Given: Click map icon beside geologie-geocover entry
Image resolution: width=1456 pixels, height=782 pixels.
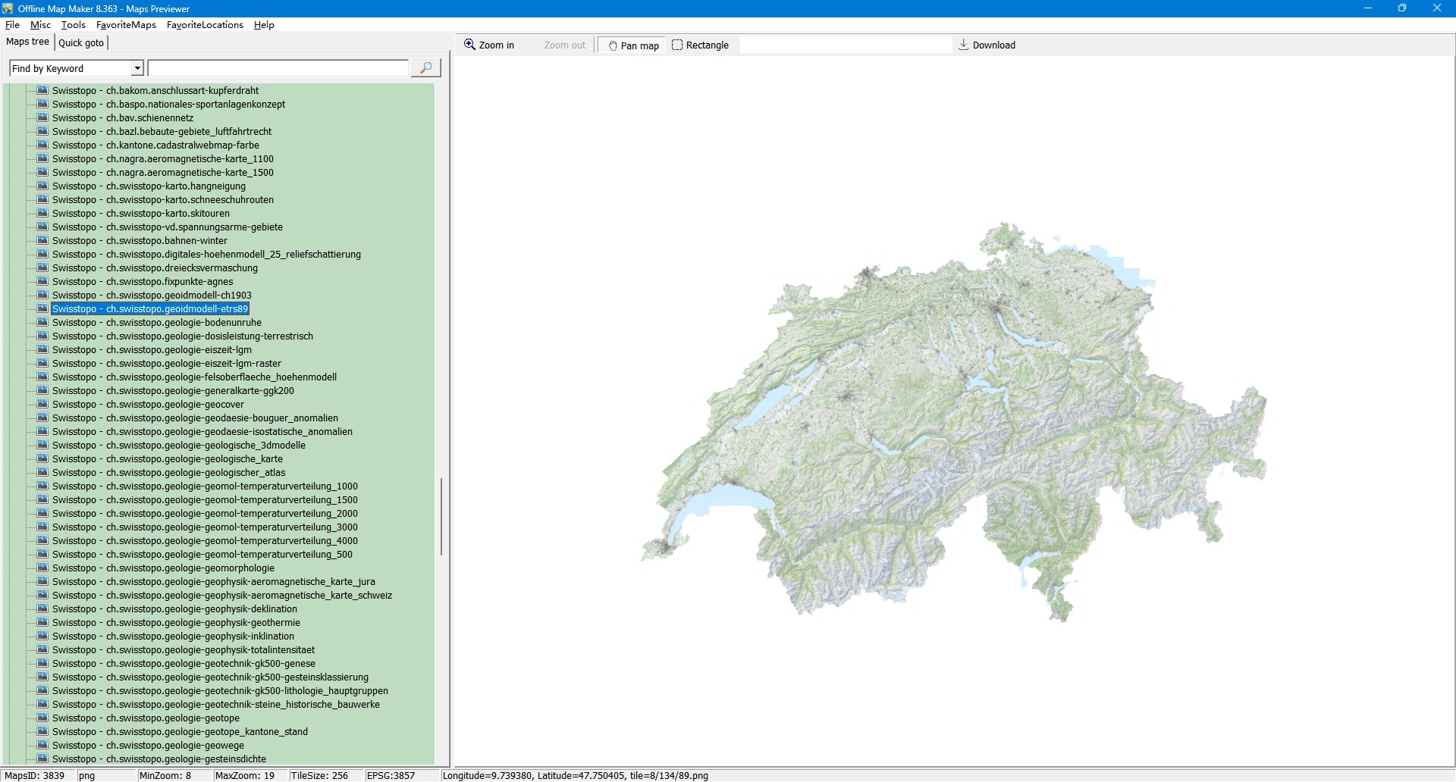Looking at the screenshot, I should [42, 404].
